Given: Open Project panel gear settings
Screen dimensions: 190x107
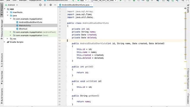Looking at the screenshot, I should (51, 5).
